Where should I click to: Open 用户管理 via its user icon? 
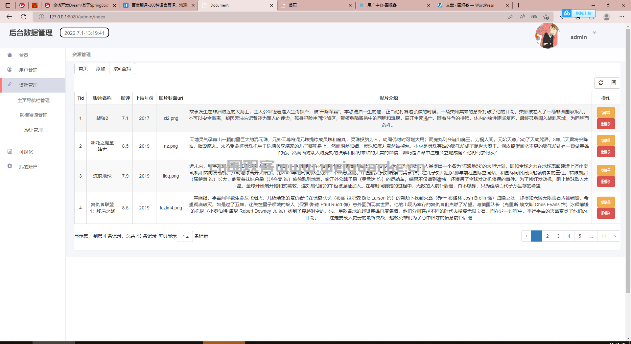pos(10,70)
